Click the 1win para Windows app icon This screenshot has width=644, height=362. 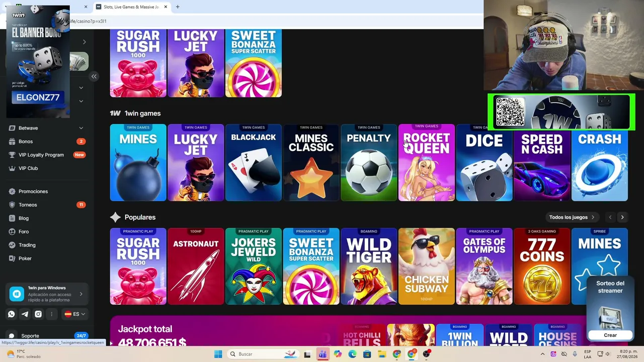pos(17,294)
